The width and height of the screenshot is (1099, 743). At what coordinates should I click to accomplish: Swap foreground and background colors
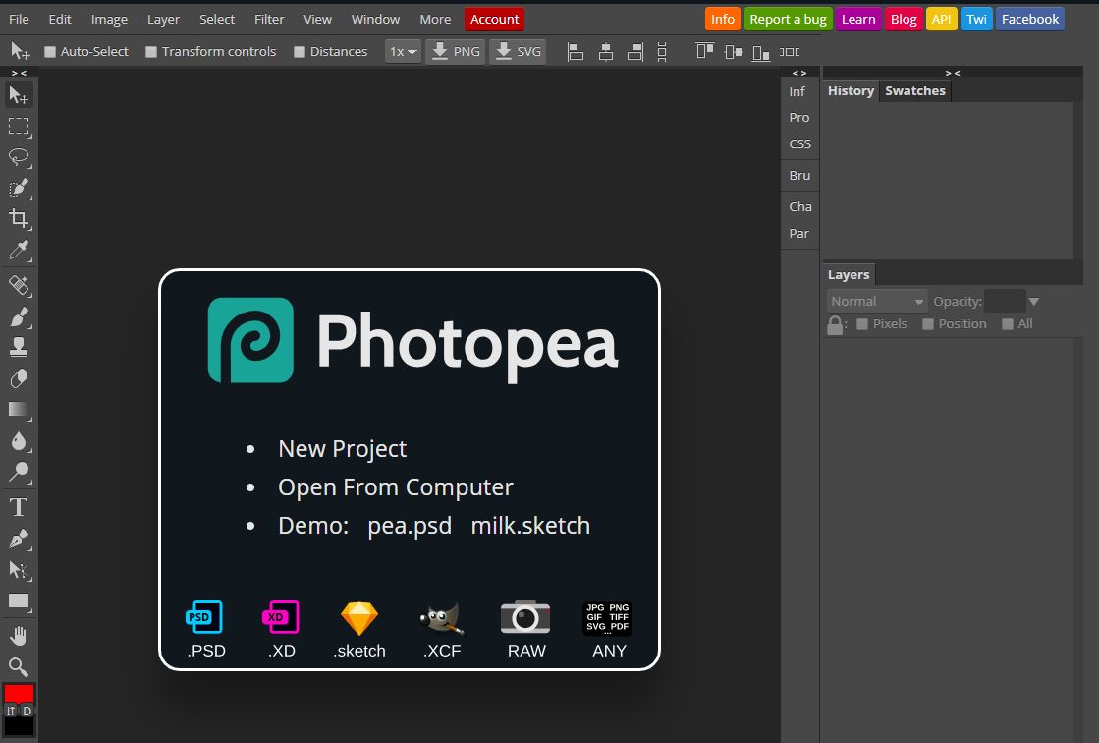point(11,711)
